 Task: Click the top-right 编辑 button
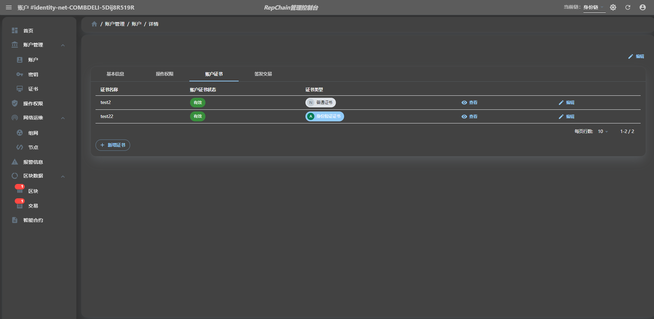[x=636, y=56]
